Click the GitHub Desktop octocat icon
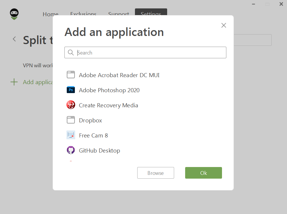 tap(71, 150)
